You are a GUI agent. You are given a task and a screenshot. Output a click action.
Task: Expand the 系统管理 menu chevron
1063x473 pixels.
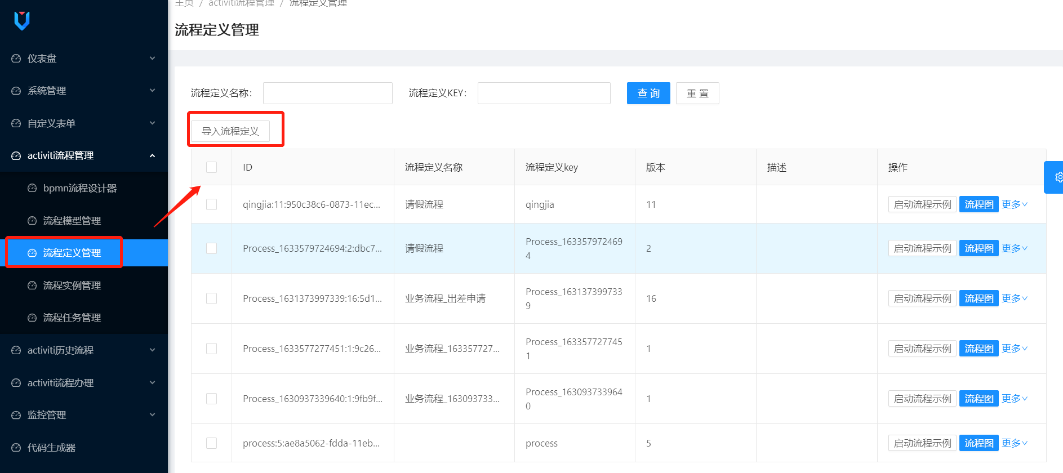point(152,91)
